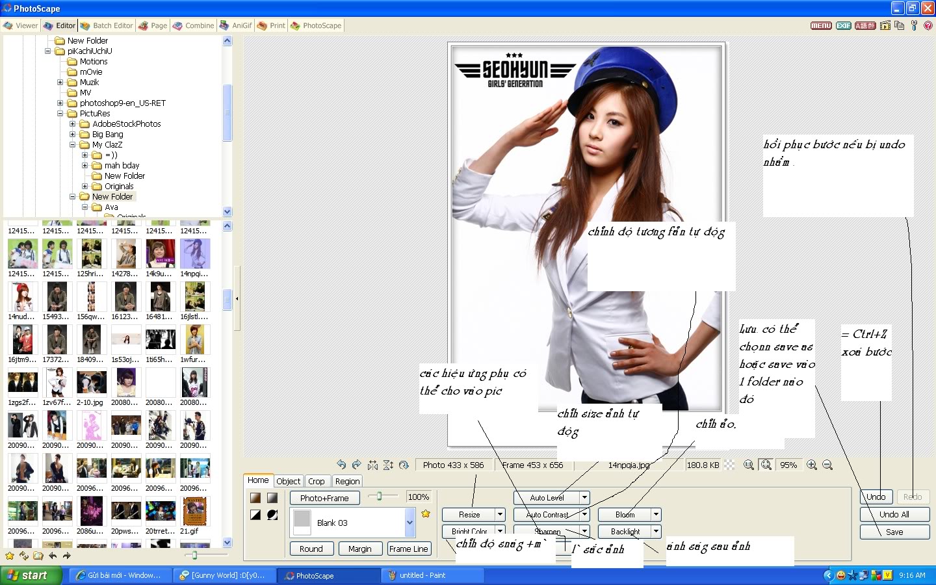Click the Photo+Frame button
Viewport: 936px width, 585px height.
(x=324, y=498)
